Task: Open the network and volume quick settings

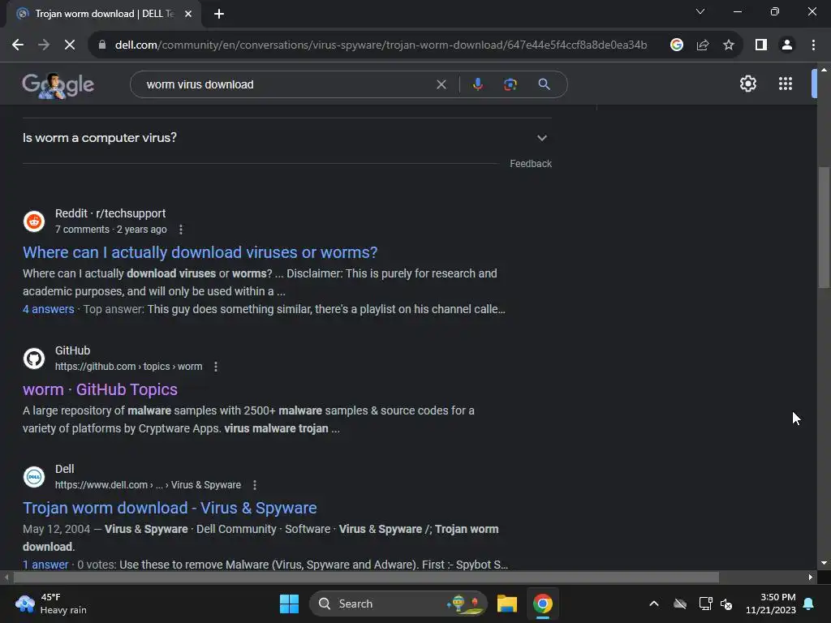Action: pos(716,604)
